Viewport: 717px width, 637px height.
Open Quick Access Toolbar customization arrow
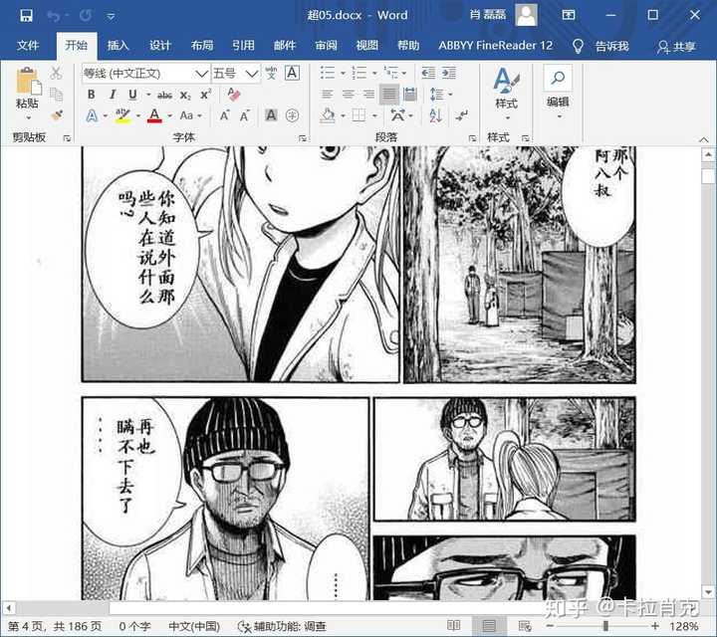tap(111, 17)
